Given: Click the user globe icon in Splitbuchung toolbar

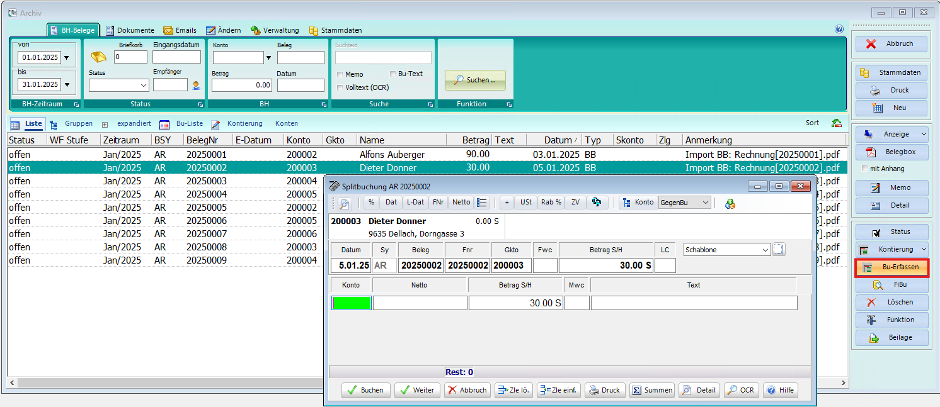Looking at the screenshot, I should pos(730,203).
